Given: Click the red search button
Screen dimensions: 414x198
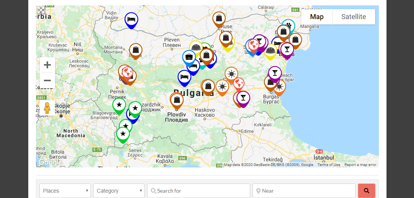Looking at the screenshot, I should (x=366, y=191).
